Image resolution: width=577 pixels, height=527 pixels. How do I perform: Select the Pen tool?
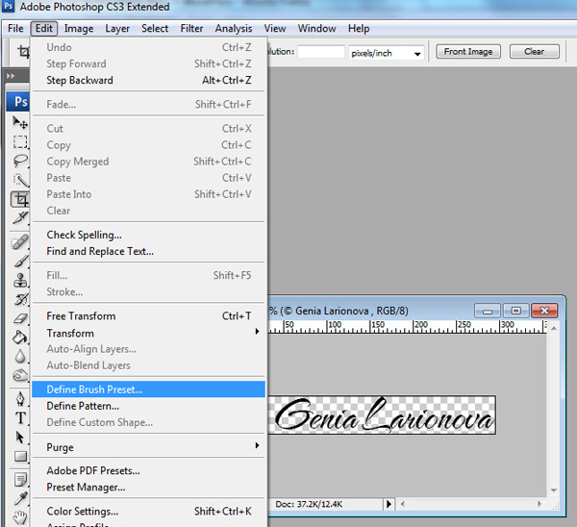[20, 399]
